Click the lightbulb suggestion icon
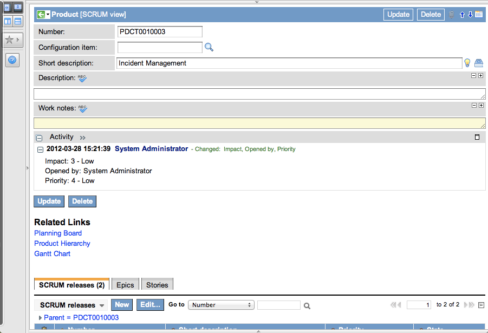 click(467, 63)
